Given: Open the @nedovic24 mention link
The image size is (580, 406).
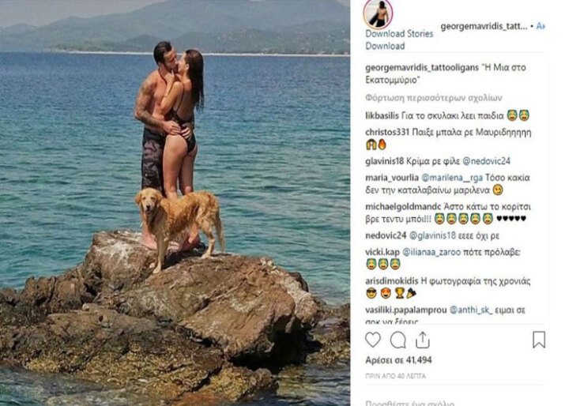Looking at the screenshot, I should [x=487, y=161].
